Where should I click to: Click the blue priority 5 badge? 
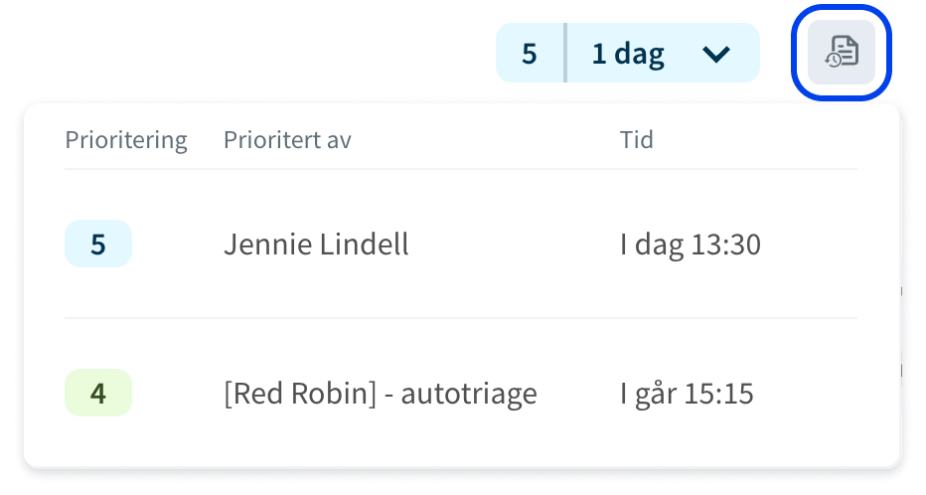(98, 244)
